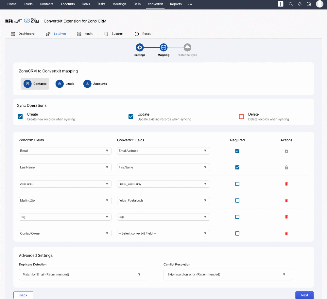Open the Leads tab in top navigation
This screenshot has height=299, width=327.
(x=28, y=4)
